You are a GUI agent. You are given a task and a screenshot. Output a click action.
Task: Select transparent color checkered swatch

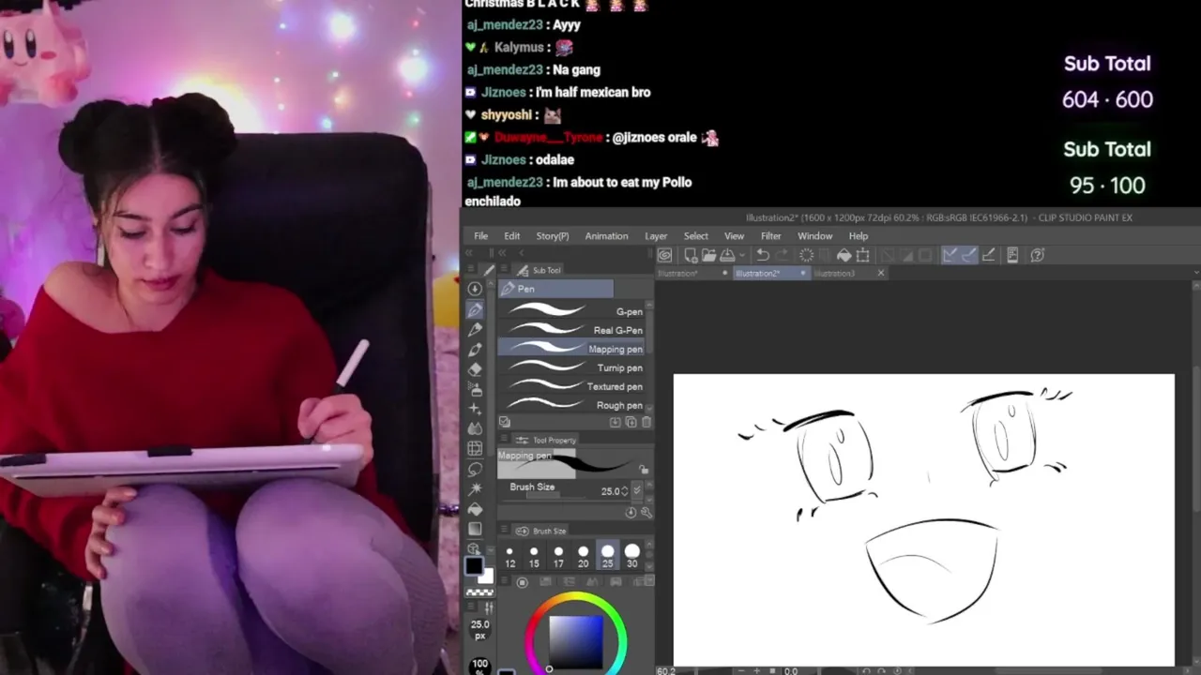(x=479, y=592)
